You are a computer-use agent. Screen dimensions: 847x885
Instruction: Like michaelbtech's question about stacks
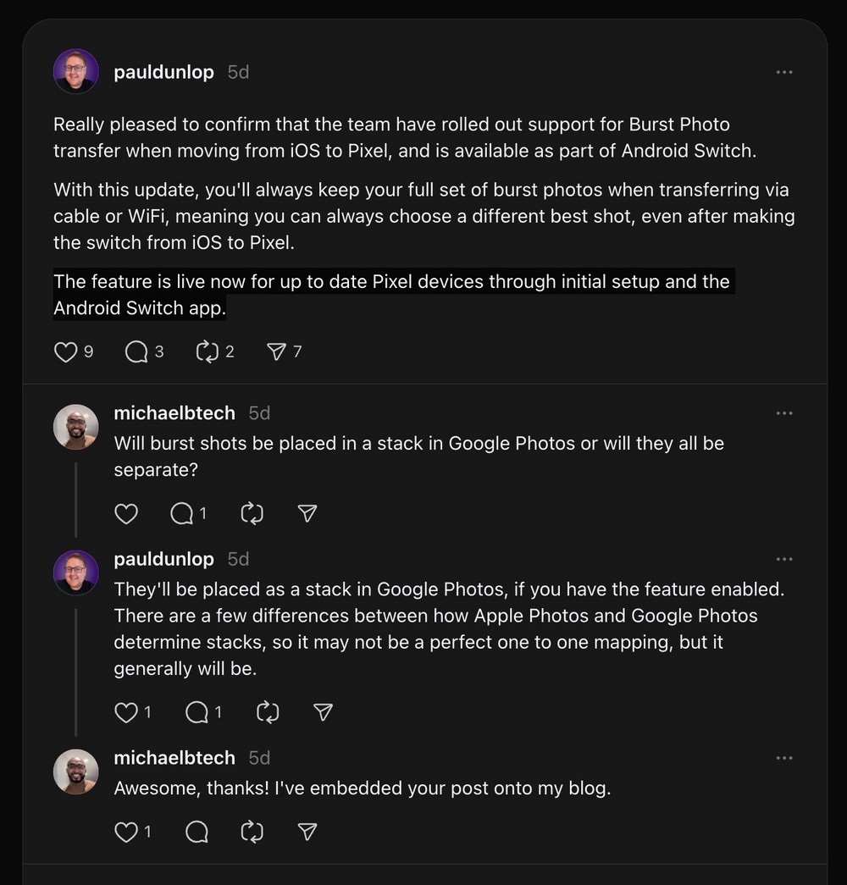[126, 513]
